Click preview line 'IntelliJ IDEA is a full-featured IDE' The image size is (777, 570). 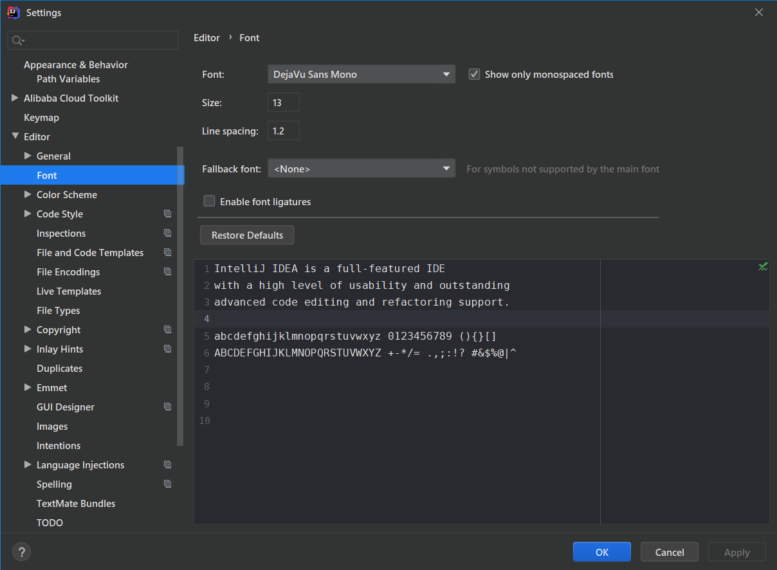click(x=330, y=268)
